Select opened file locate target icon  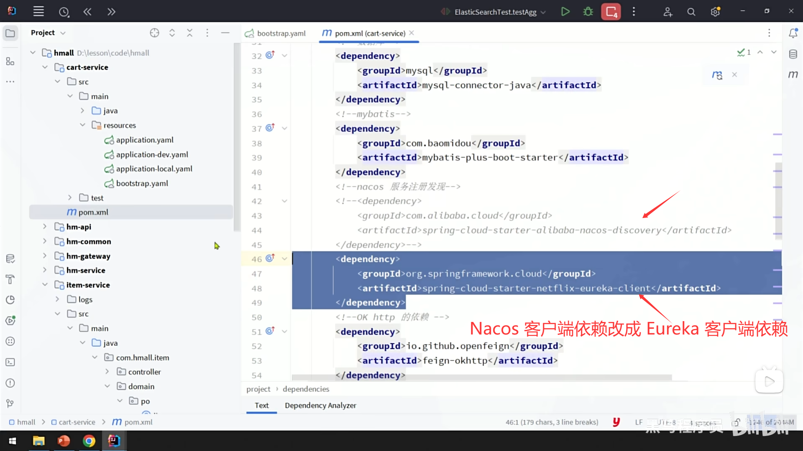[154, 33]
